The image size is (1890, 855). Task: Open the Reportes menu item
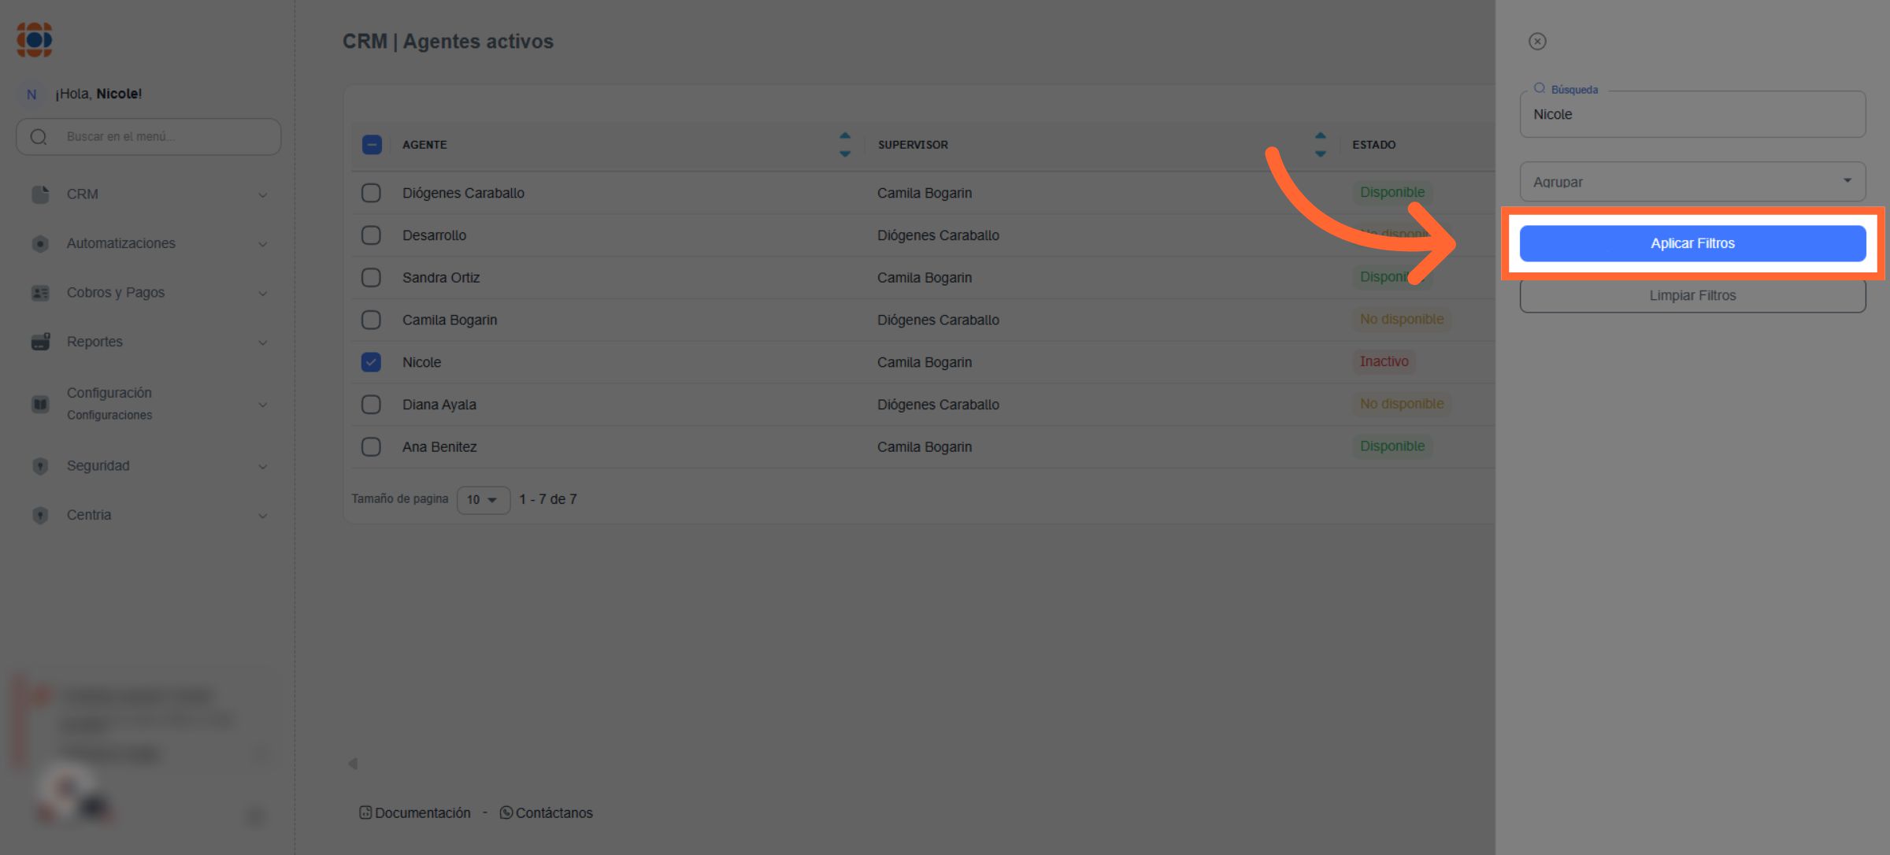[x=94, y=342]
